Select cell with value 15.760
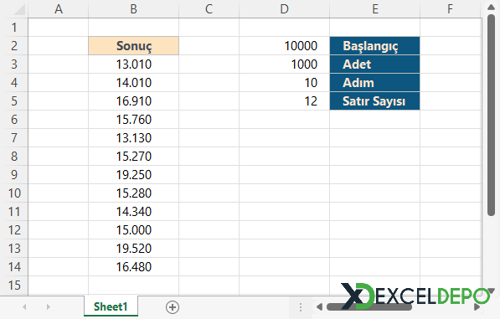 (134, 120)
